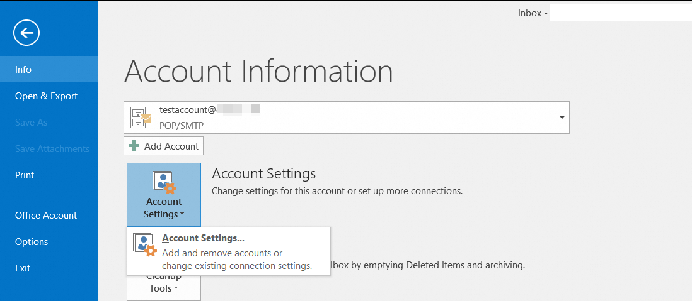Choose the Account Settings... menu entry text

pos(203,238)
